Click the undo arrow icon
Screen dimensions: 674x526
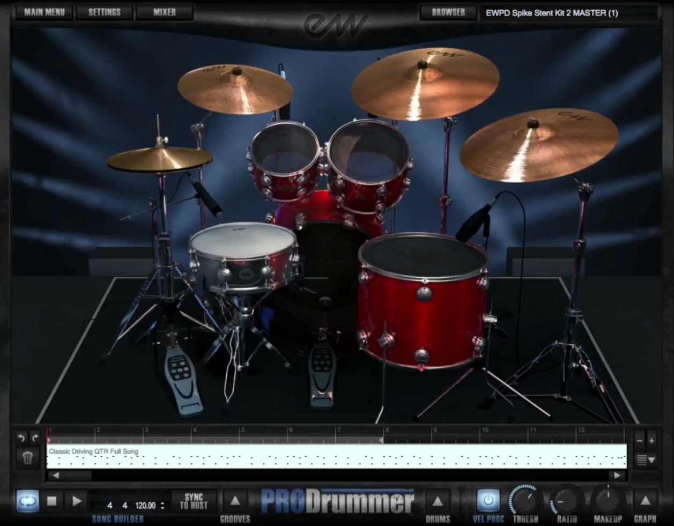(21, 438)
